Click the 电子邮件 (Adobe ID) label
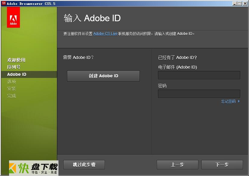Screen dimensions: 249x176 pyautogui.click(x=178, y=67)
